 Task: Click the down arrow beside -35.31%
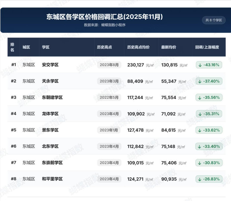(x=200, y=114)
